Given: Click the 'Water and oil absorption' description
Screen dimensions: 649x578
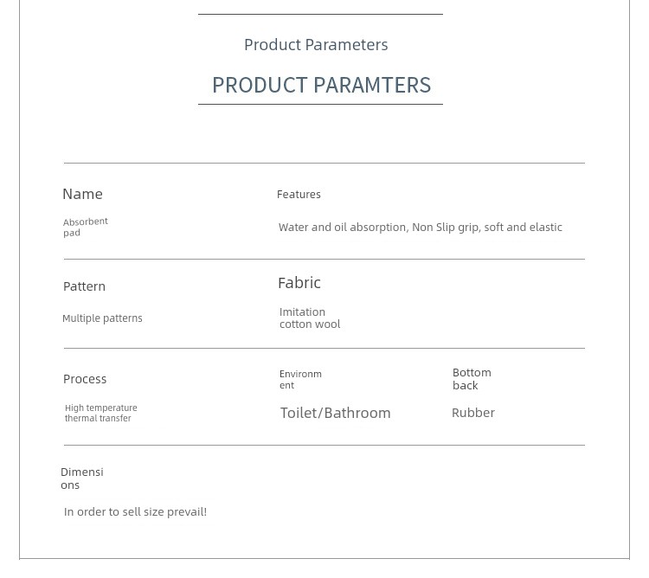Looking at the screenshot, I should (420, 228).
